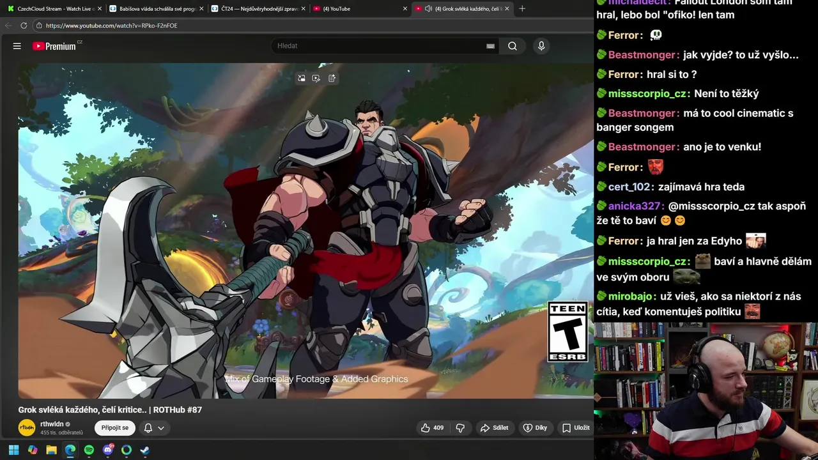Click the address bar URL

click(x=111, y=26)
